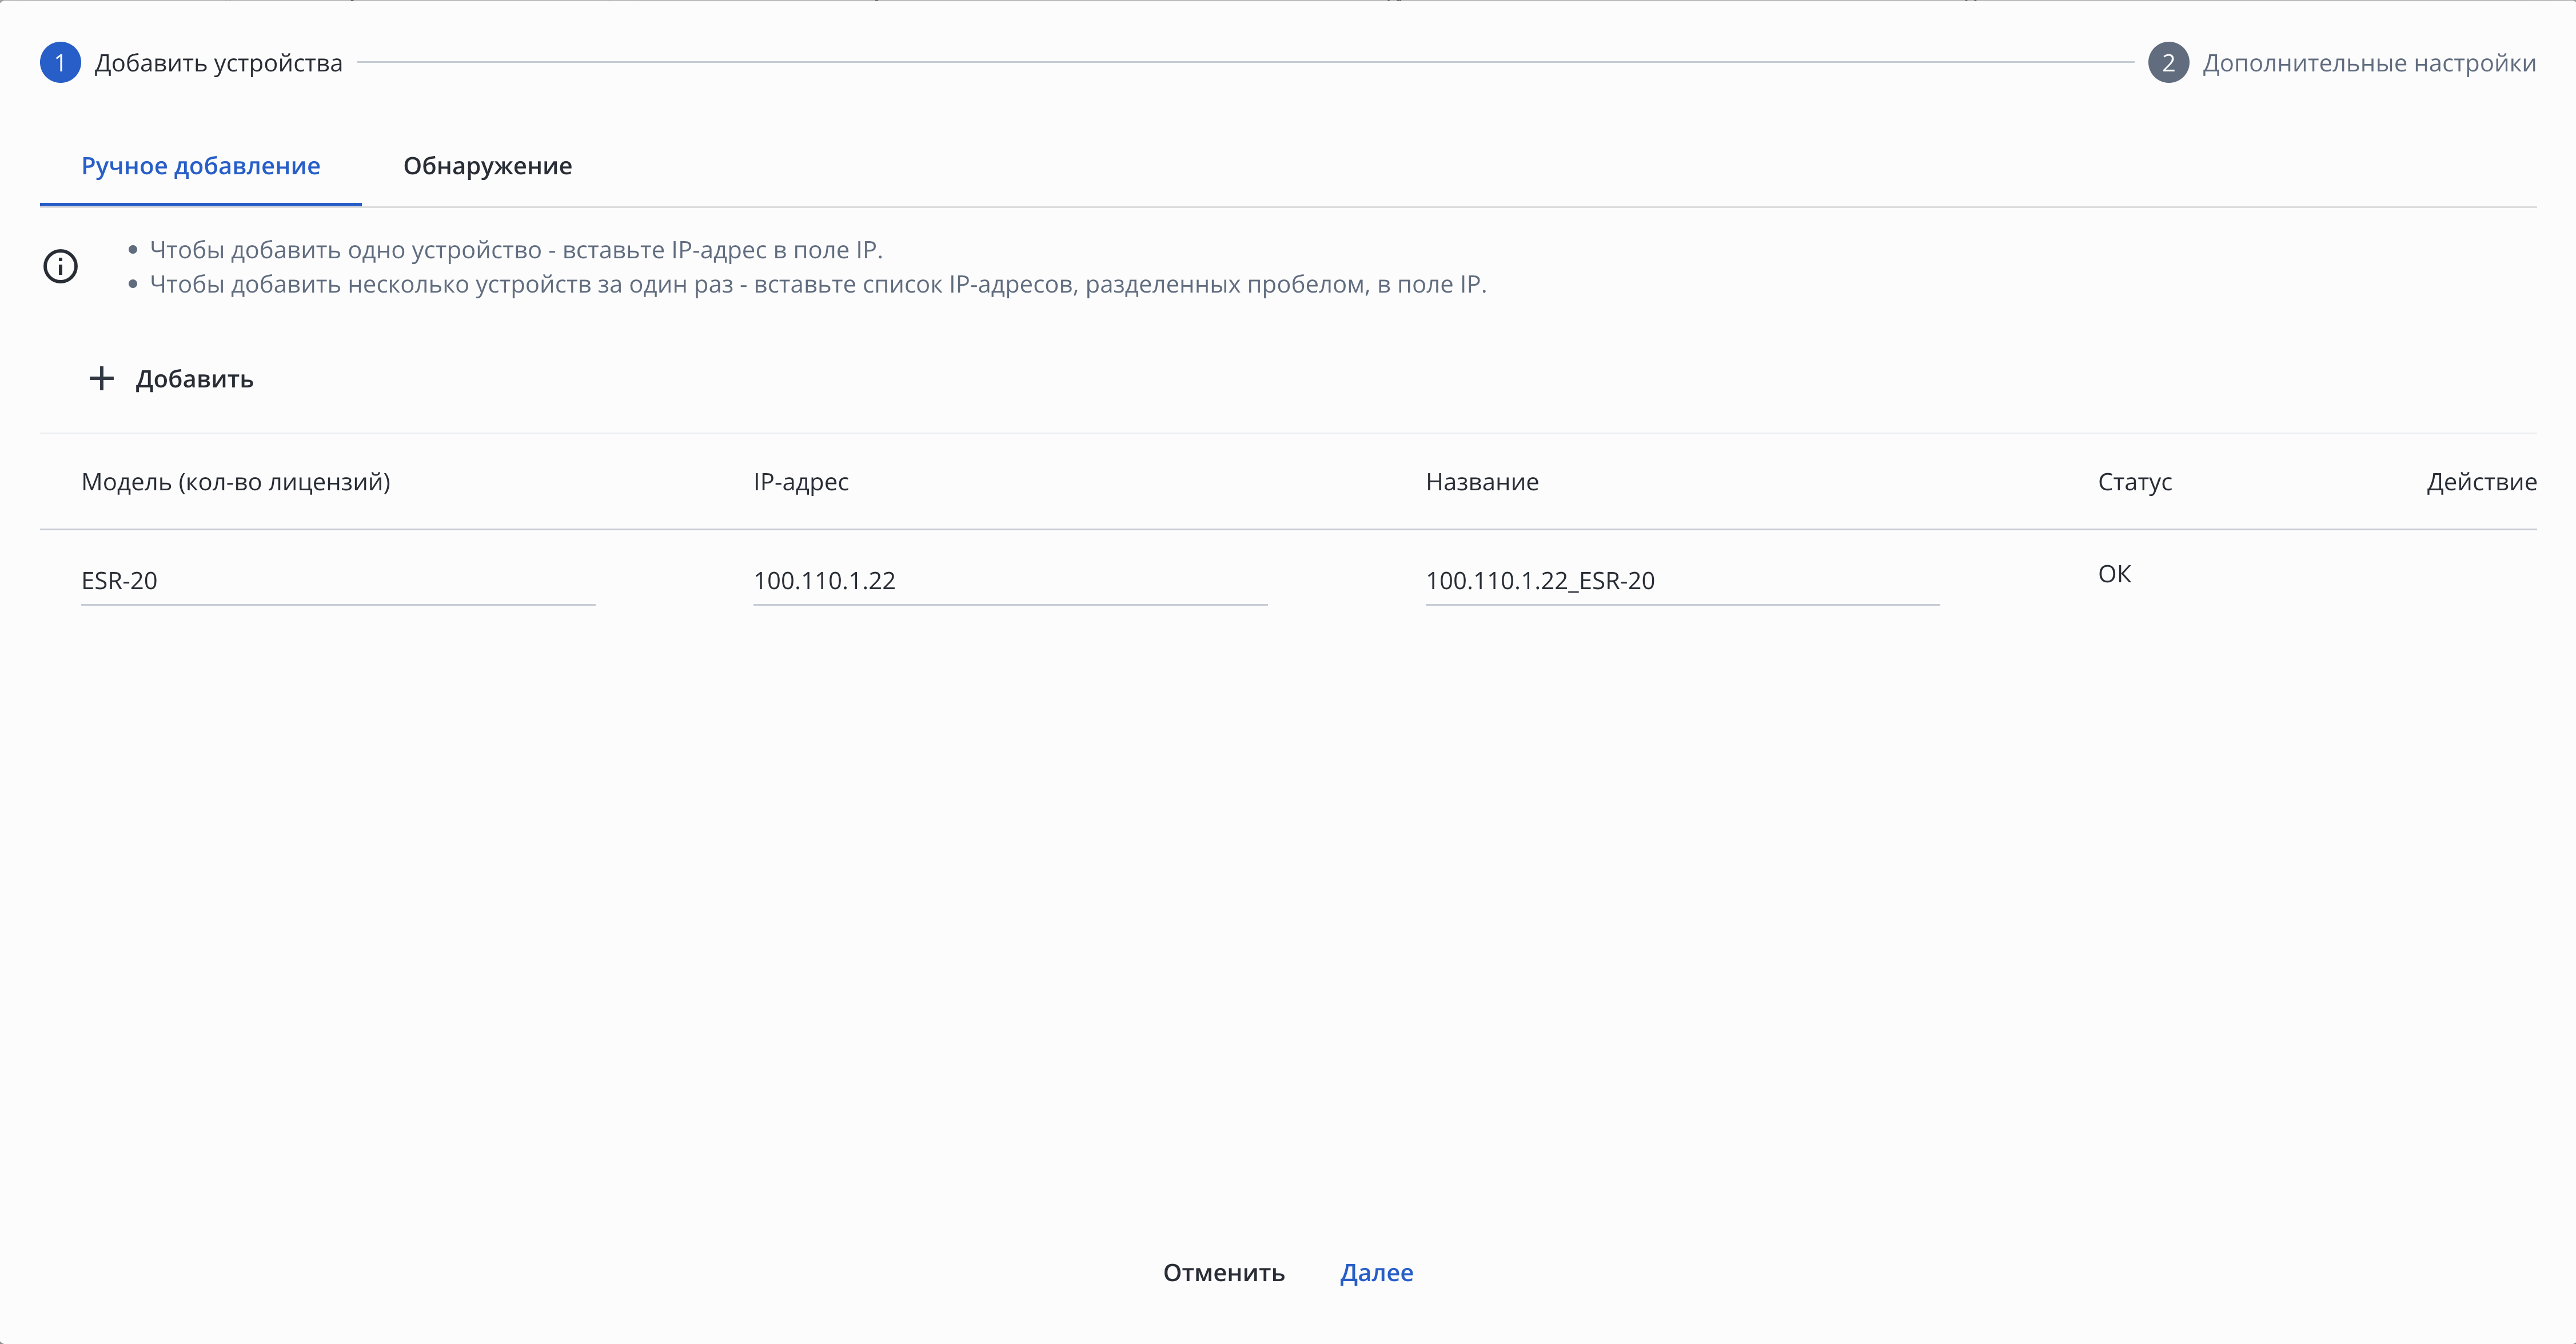Open the Обнаружение tab
This screenshot has width=2576, height=1344.
tap(487, 166)
